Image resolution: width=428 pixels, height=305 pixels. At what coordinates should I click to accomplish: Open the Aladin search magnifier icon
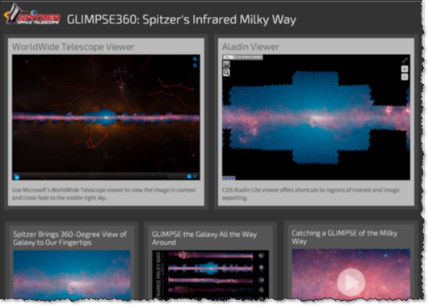pos(226,73)
